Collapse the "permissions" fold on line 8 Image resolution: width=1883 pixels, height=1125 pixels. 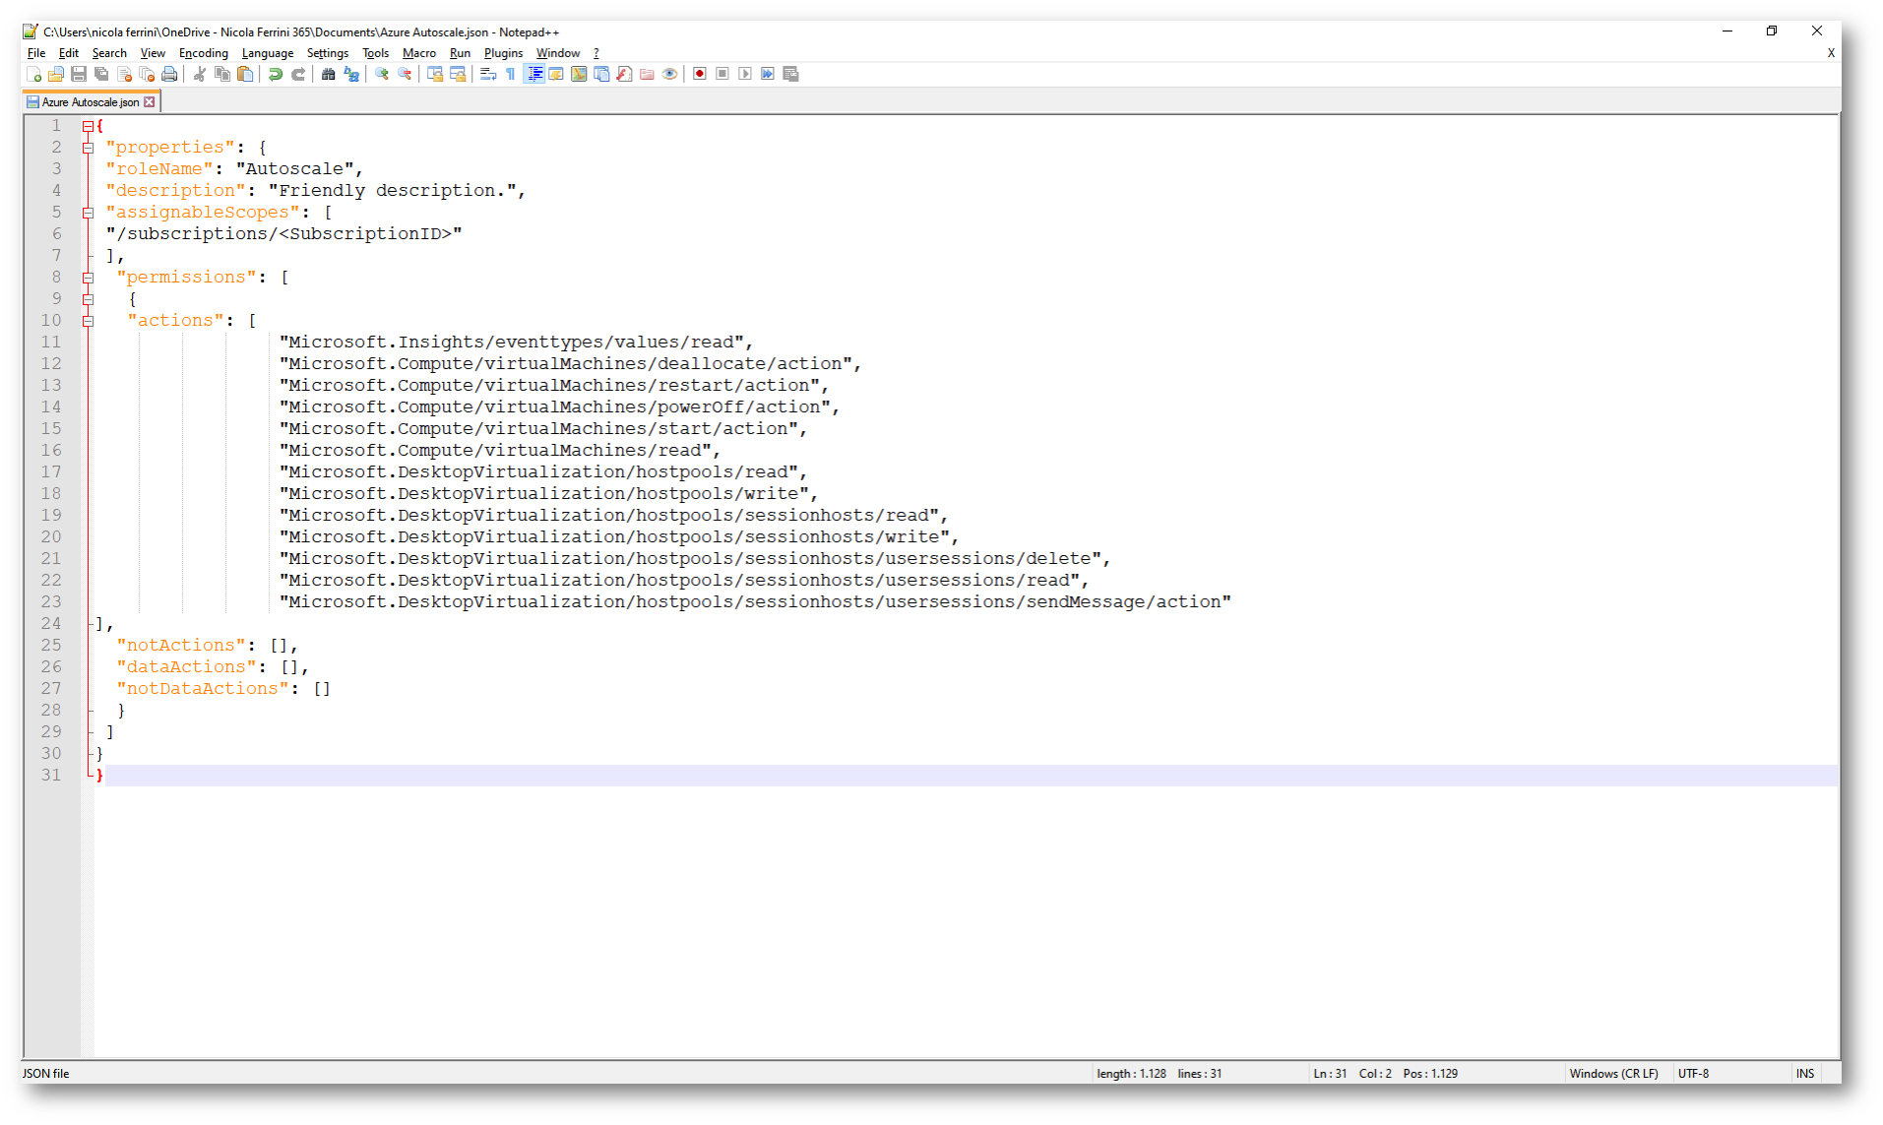[88, 278]
